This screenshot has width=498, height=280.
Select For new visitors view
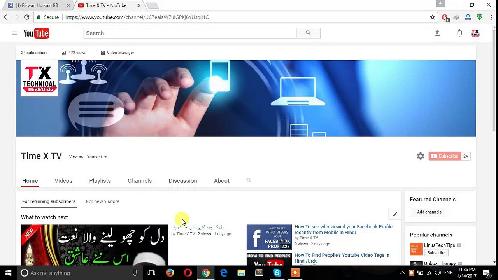click(103, 201)
